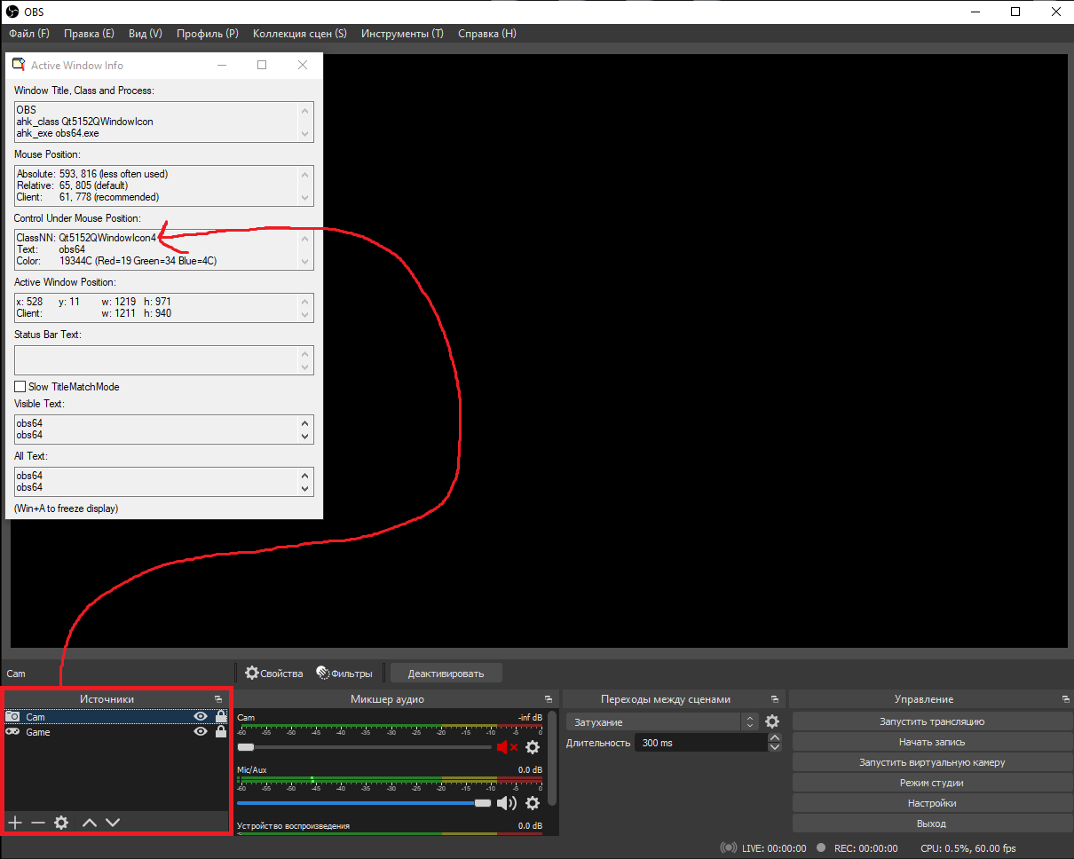Click the Active Window Position text box
The height and width of the screenshot is (859, 1074).
pos(164,308)
